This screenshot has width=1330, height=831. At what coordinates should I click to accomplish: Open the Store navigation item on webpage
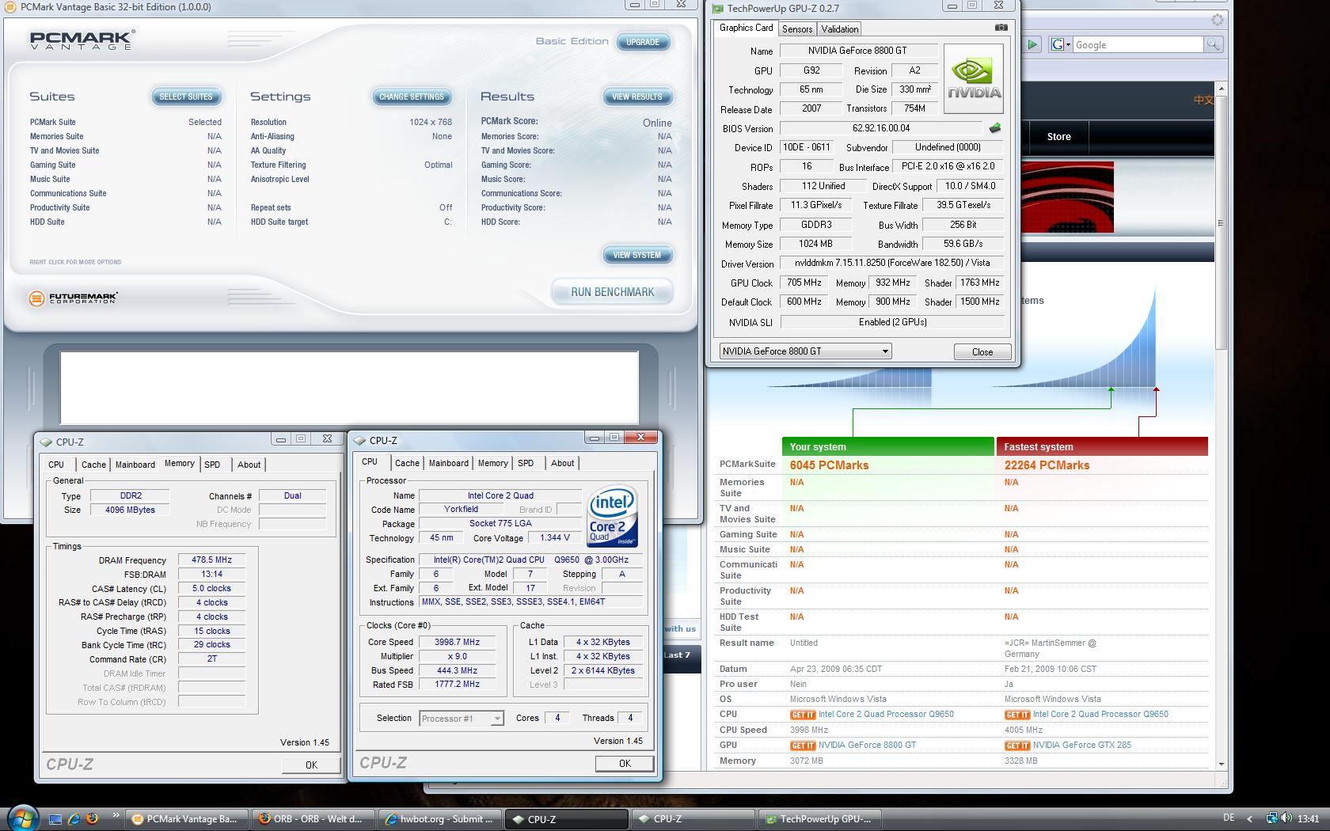coord(1058,137)
